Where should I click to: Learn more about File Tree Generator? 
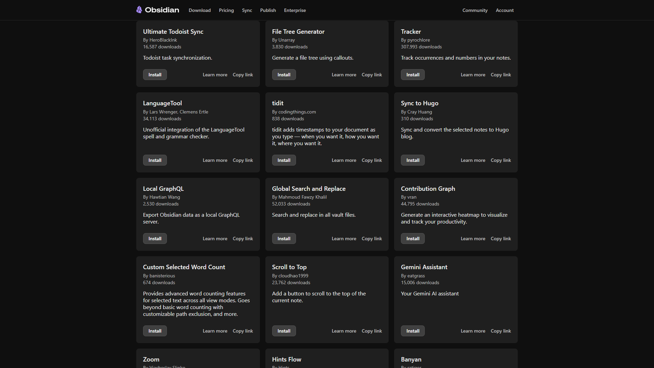click(344, 75)
